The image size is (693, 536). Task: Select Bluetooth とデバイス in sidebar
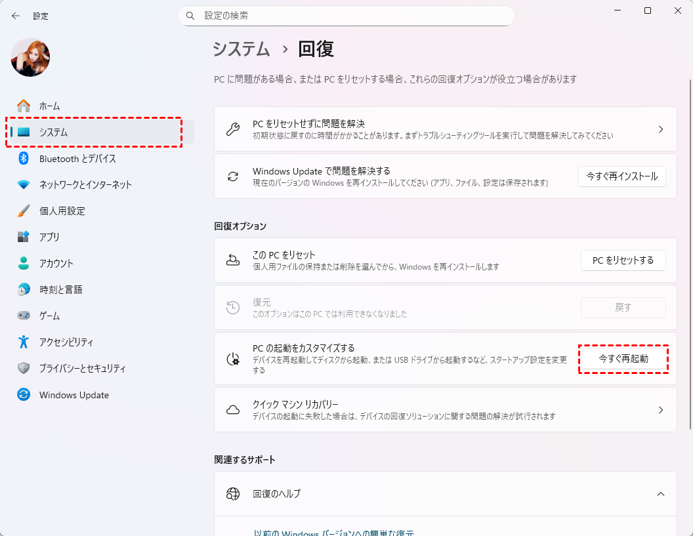click(77, 158)
